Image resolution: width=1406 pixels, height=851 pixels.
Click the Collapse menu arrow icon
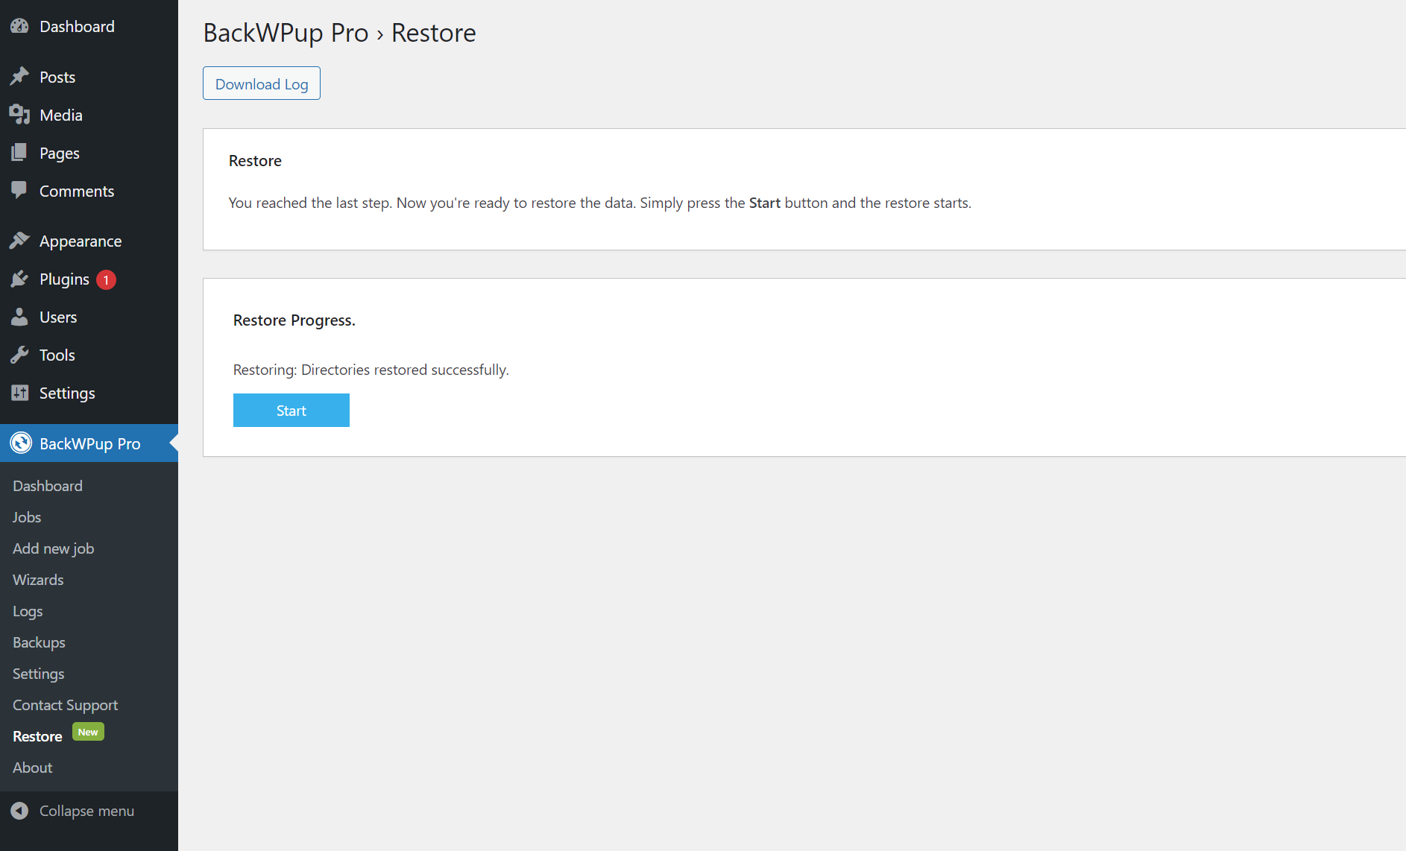tap(19, 811)
